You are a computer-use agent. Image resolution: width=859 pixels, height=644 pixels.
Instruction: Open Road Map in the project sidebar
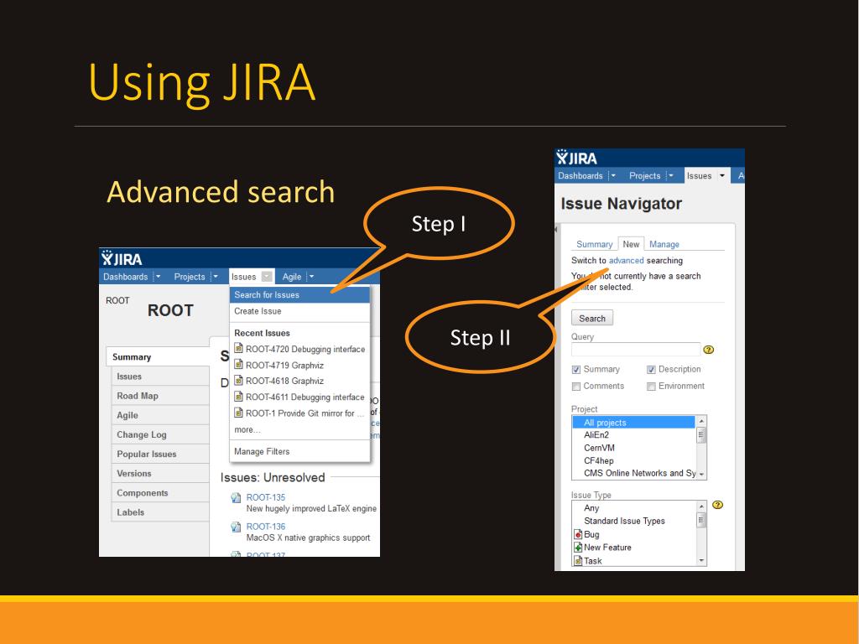160,396
